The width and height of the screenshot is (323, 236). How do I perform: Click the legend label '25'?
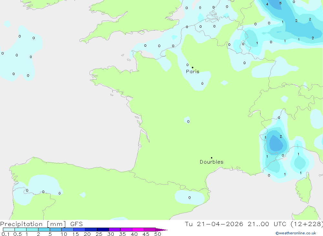pyautogui.click(x=99, y=234)
